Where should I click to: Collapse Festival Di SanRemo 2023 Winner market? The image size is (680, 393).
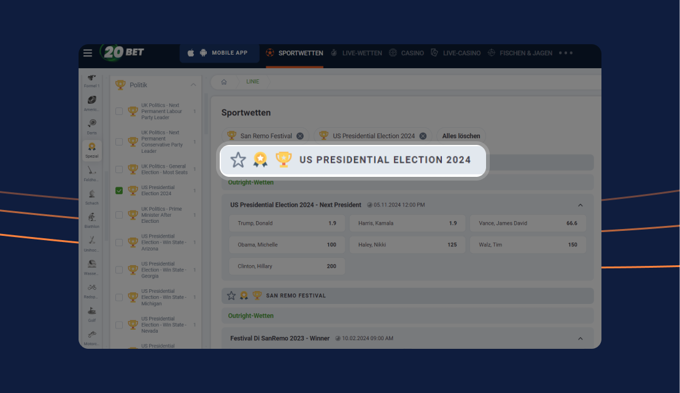pos(580,339)
